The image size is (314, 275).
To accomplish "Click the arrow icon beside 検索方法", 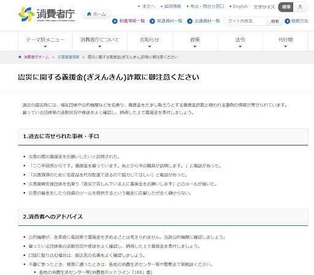I will [287, 21].
